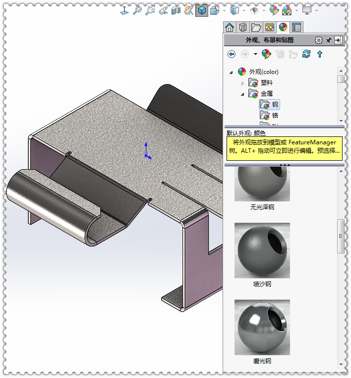
Task: Refresh the appearance library
Action: pos(306,54)
